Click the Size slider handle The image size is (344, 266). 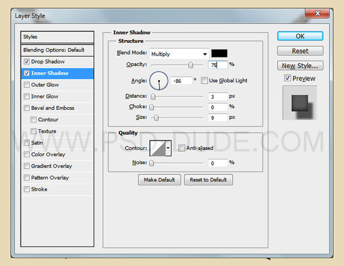tap(156, 118)
